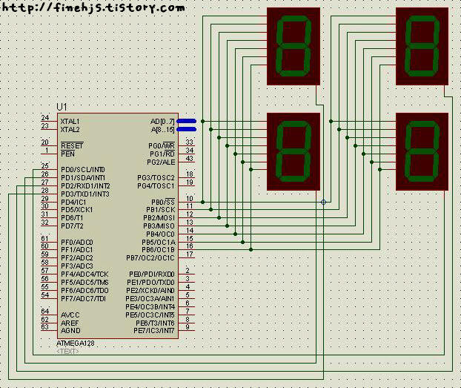Pick the PB2/MOSI pin label
Image resolution: width=461 pixels, height=388 pixels.
pos(159,218)
